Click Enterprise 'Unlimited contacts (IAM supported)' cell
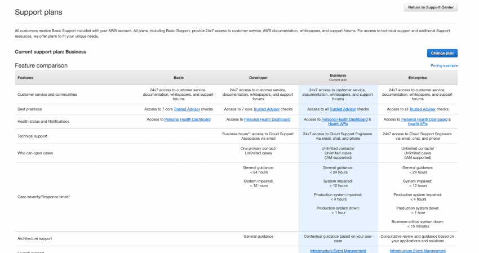Viewport: 479px width, 253px height. click(x=418, y=153)
